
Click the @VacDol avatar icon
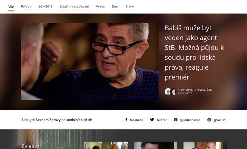click(x=209, y=120)
